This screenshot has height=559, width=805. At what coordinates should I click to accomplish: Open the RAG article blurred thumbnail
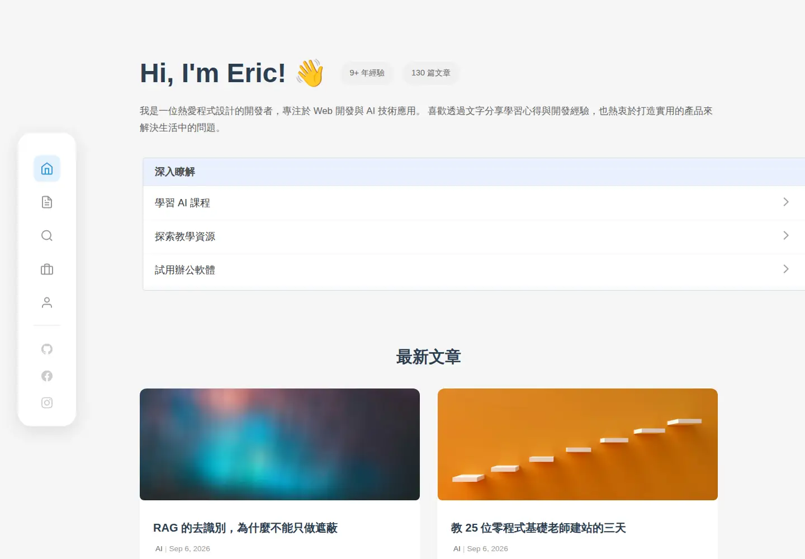[x=280, y=444]
